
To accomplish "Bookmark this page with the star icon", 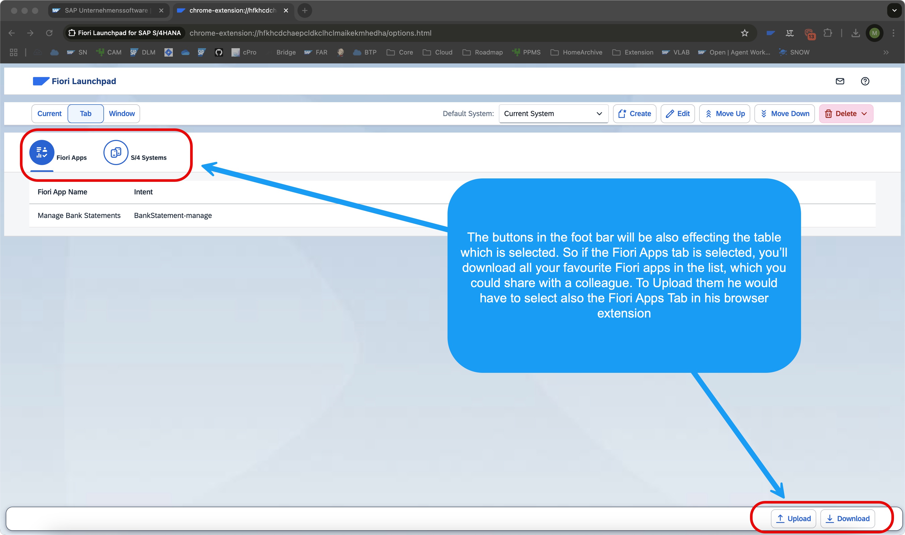I will pos(745,33).
